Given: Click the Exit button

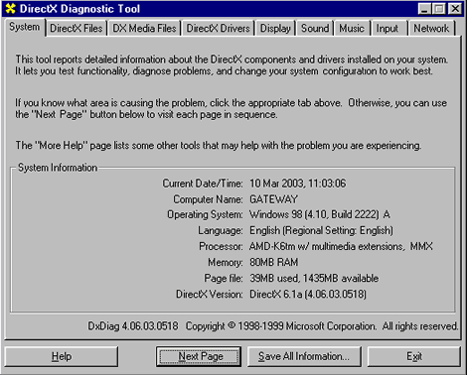Looking at the screenshot, I should tap(414, 356).
